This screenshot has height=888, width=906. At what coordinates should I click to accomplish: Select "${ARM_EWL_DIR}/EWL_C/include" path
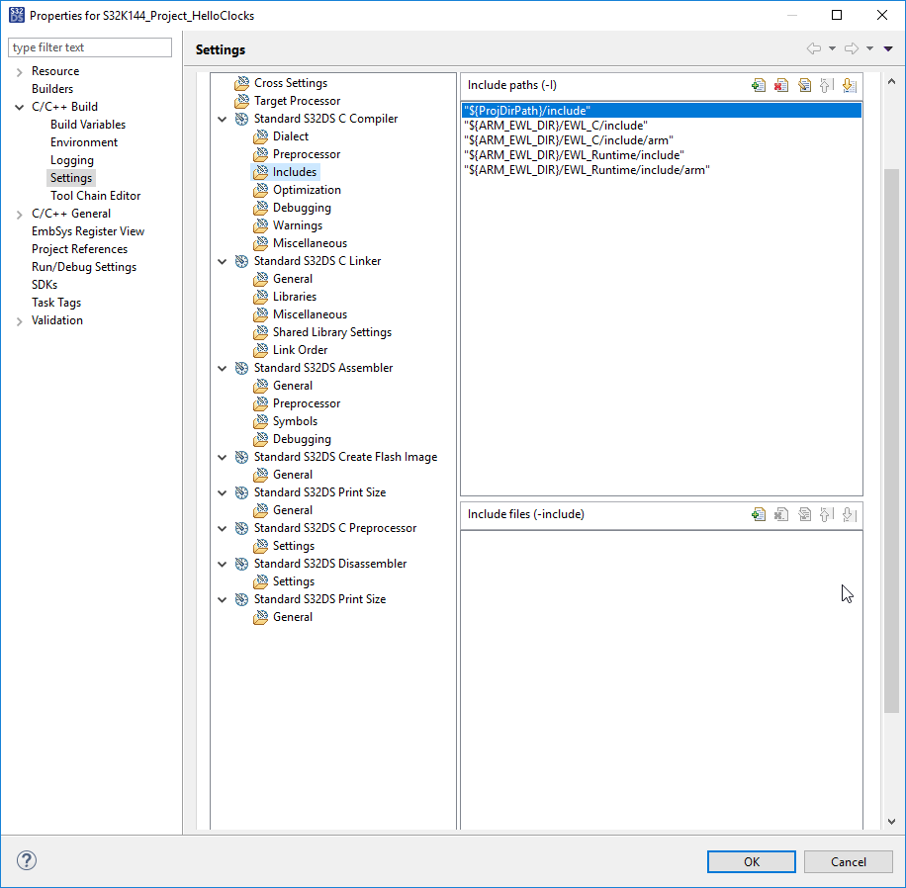point(556,126)
